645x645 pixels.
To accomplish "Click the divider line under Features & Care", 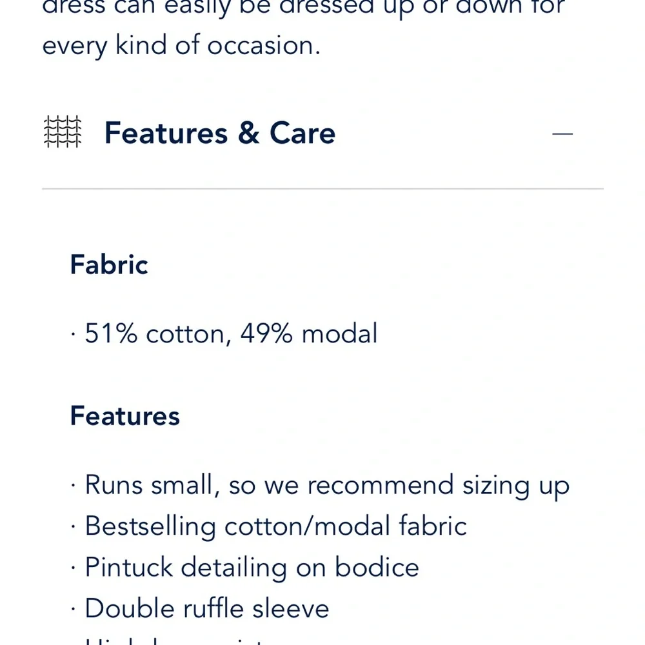I will [322, 189].
